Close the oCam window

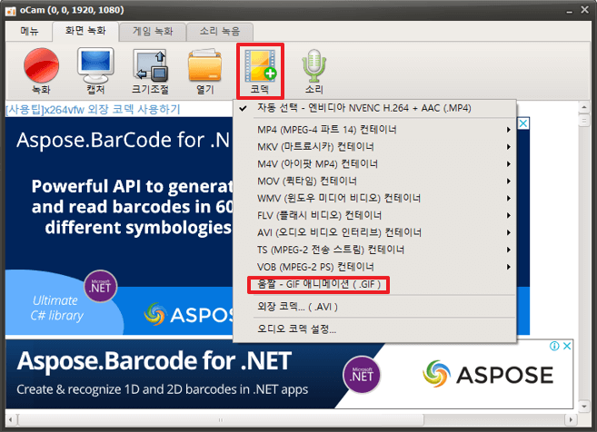pyautogui.click(x=585, y=10)
